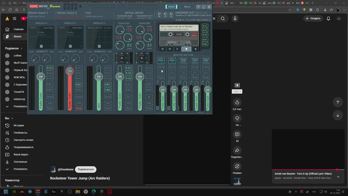
Task: Toggle A3 bus on Voicemeeter Input strip
Action: tap(129, 78)
